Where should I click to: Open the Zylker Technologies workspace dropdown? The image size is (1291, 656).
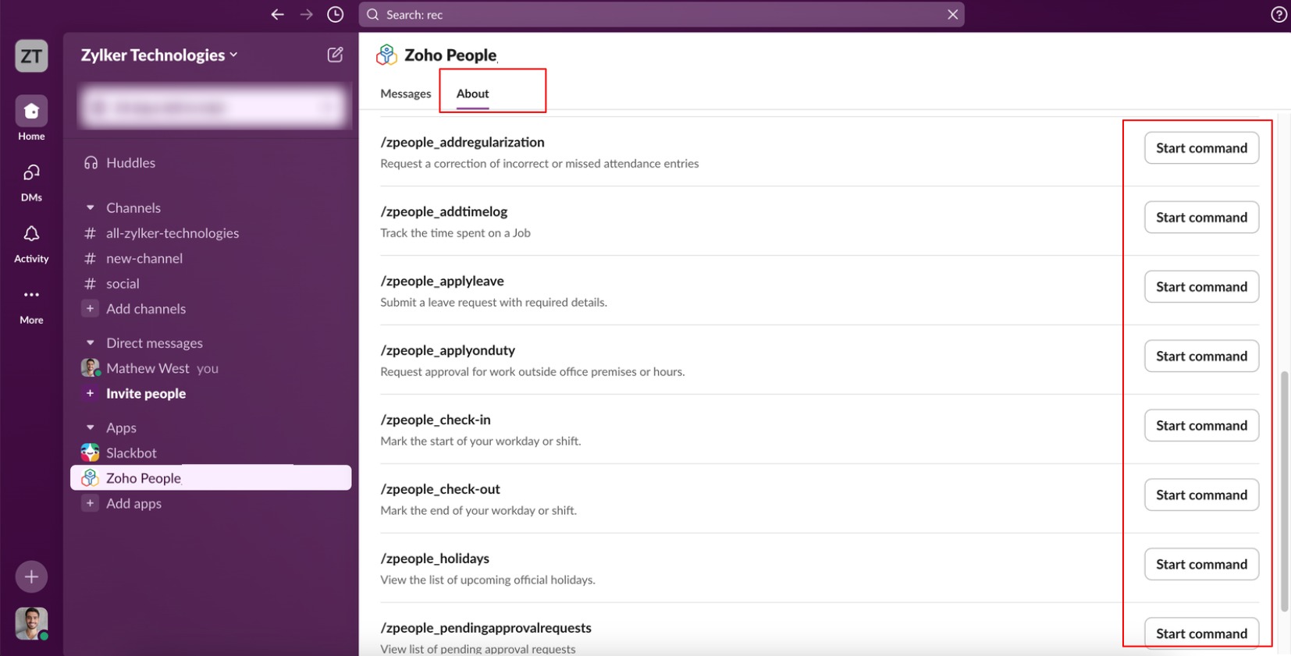pyautogui.click(x=159, y=55)
